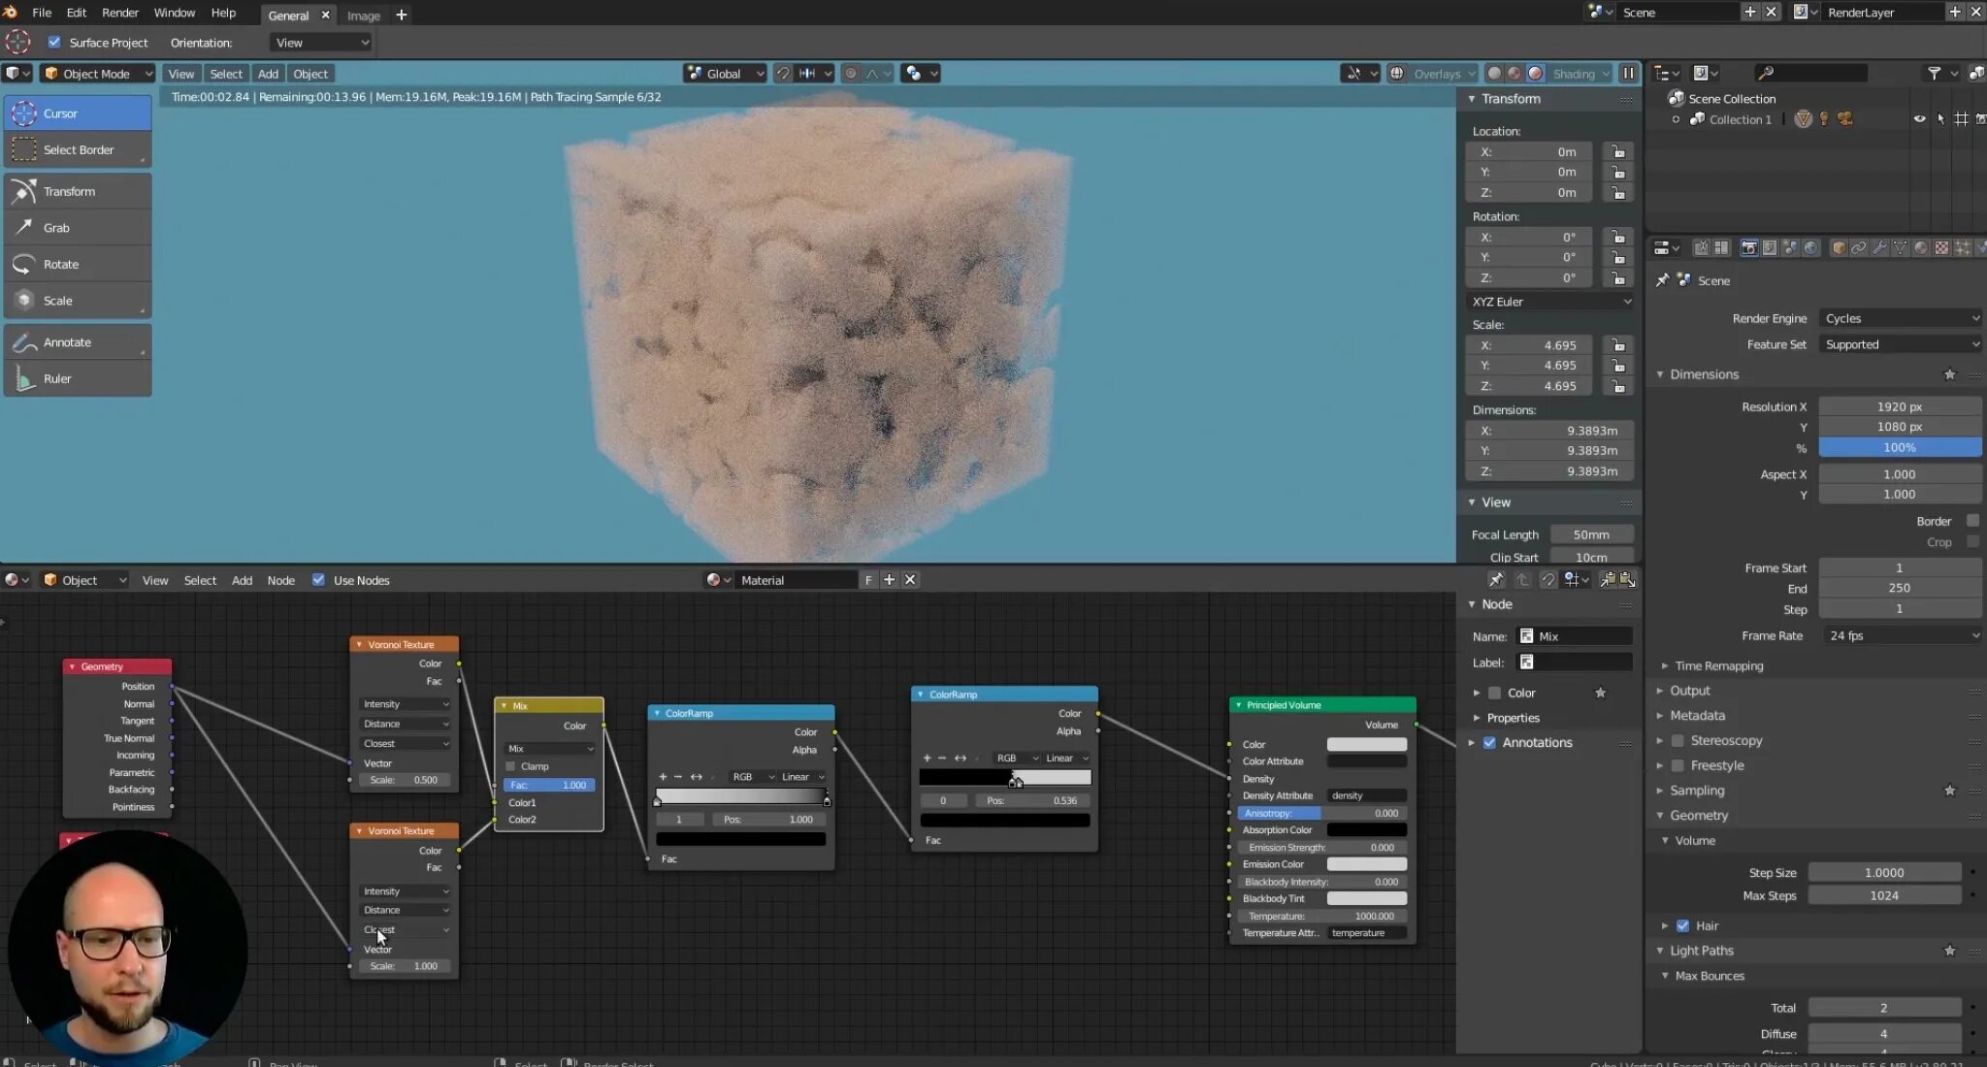Toggle the Hair checkbox in Geometry
1987x1067 pixels.
coord(1682,925)
